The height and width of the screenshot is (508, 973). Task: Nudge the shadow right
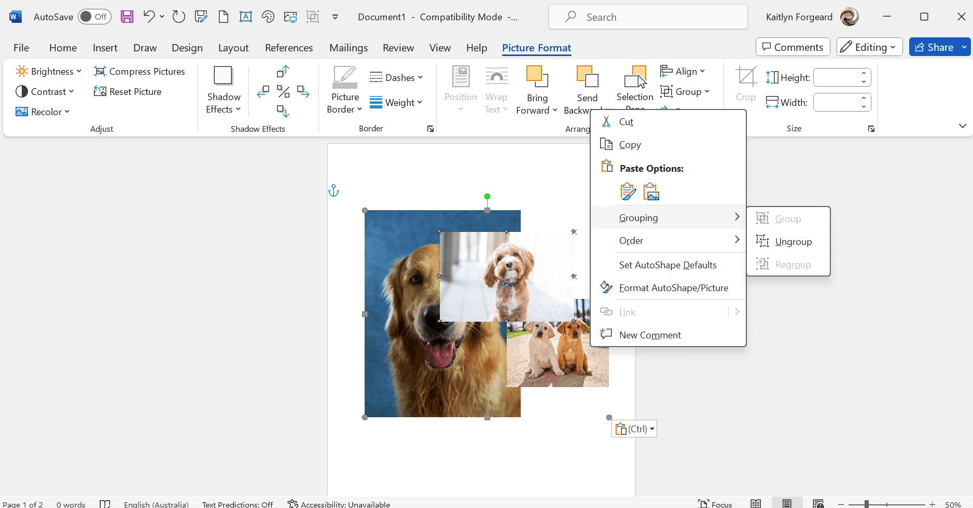(303, 92)
